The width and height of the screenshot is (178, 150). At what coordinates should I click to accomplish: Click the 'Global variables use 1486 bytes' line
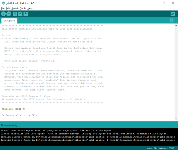(84, 134)
